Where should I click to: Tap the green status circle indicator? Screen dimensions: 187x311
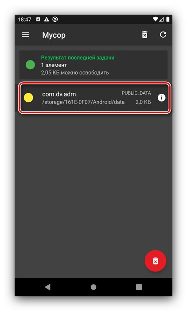[30, 65]
